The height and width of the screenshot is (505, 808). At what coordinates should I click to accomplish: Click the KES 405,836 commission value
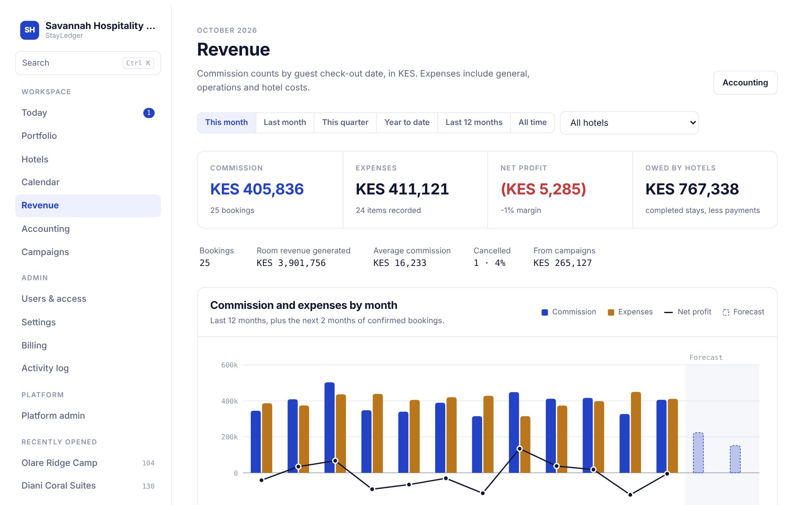(257, 189)
